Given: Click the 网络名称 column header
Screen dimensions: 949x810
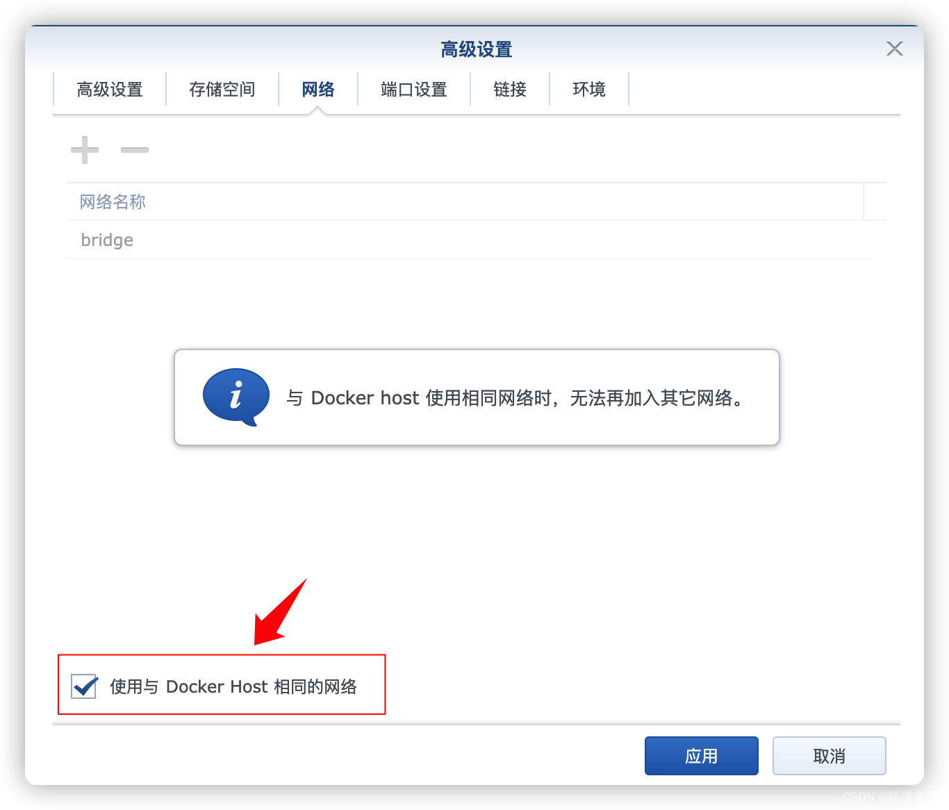Looking at the screenshot, I should pos(465,202).
